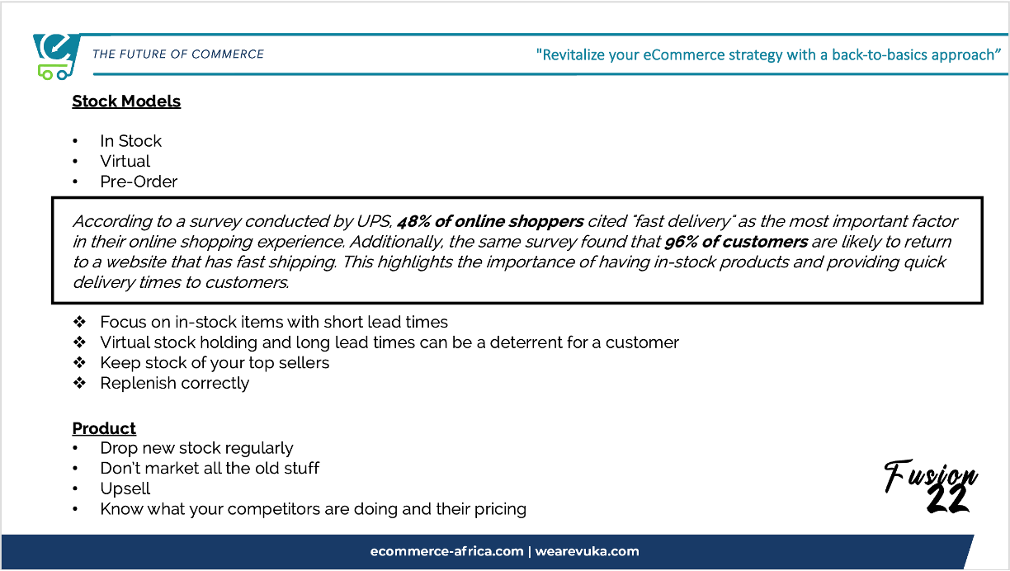Select the "Revitalize your eCommerce strategy" tagline
This screenshot has height=571, width=1010.
pos(768,55)
